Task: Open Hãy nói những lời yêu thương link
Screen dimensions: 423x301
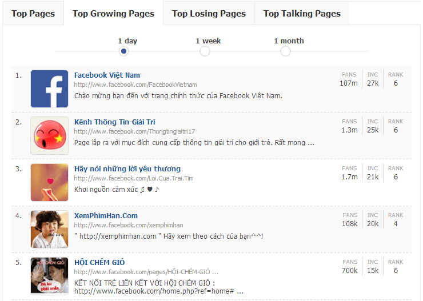Action: point(127,169)
